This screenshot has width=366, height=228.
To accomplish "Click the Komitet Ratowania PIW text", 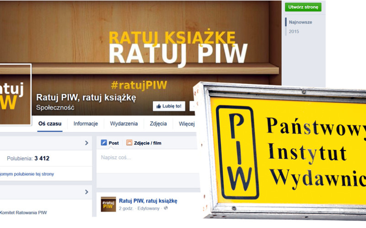I will (23, 212).
